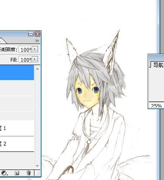Screen dimensions: 164x180
Task: Open the layers panel double-arrow menu
Action: [37, 41]
